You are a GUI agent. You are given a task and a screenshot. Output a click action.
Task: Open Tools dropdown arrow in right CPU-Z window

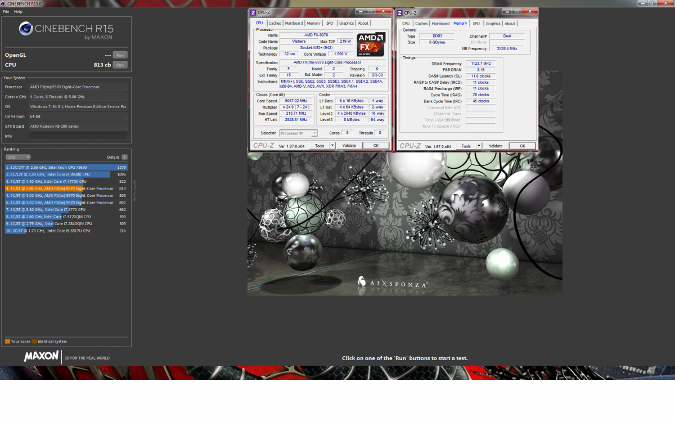click(x=479, y=146)
